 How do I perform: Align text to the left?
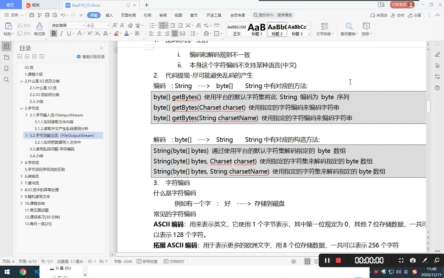pyautogui.click(x=151, y=33)
